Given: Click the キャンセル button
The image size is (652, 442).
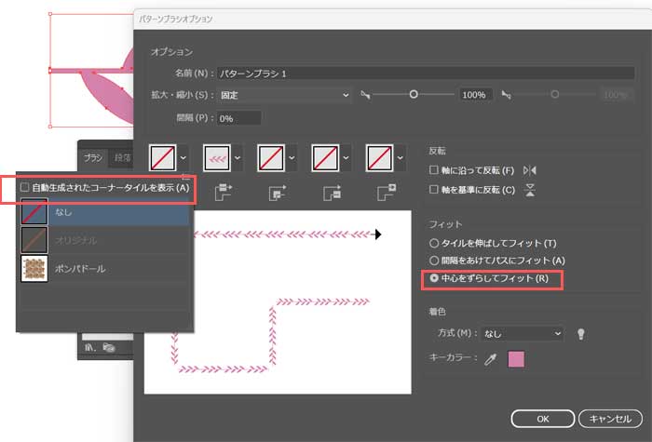Looking at the screenshot, I should (x=610, y=419).
